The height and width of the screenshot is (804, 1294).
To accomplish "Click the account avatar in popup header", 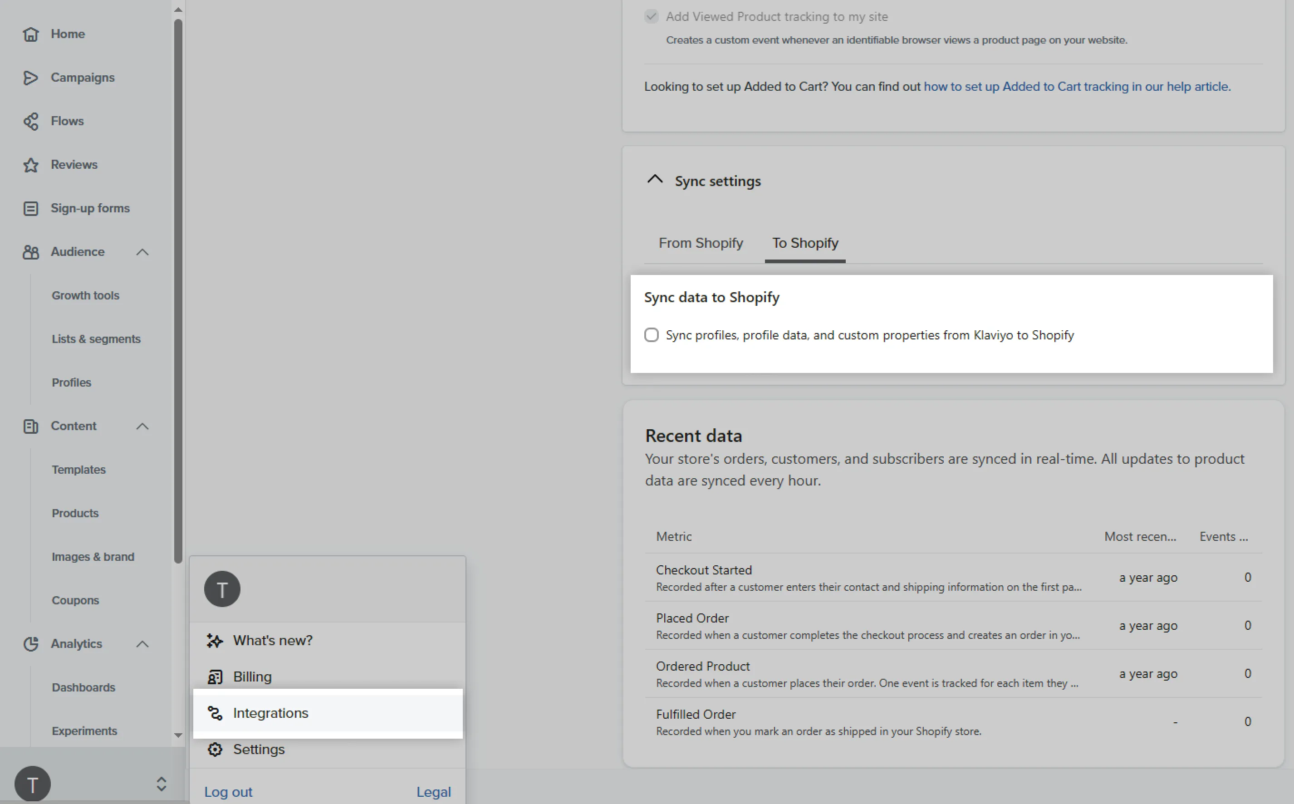I will coord(222,589).
